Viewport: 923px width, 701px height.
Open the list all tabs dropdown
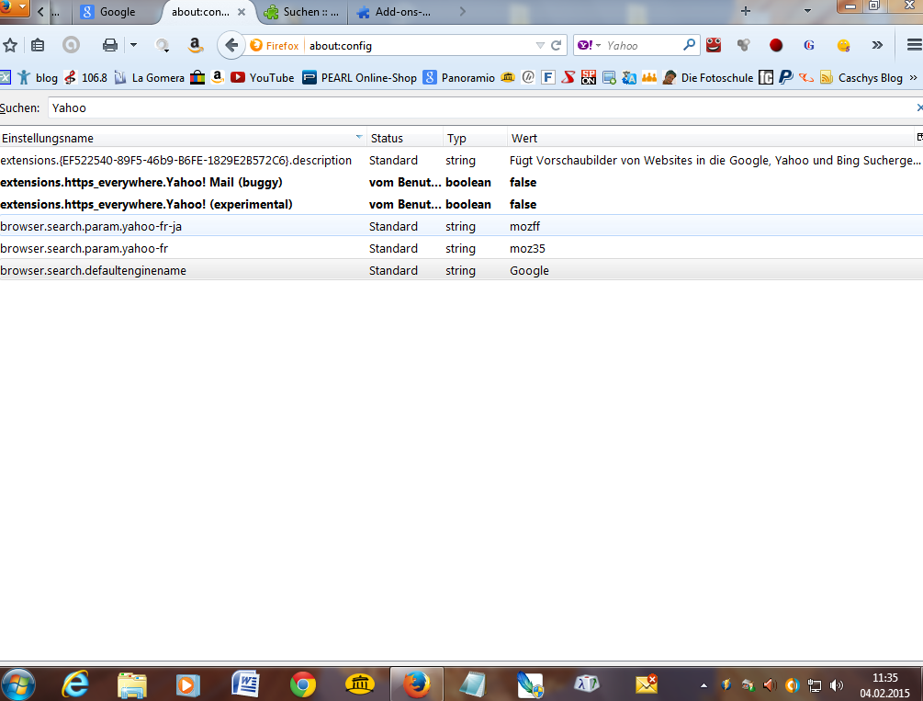pyautogui.click(x=807, y=11)
